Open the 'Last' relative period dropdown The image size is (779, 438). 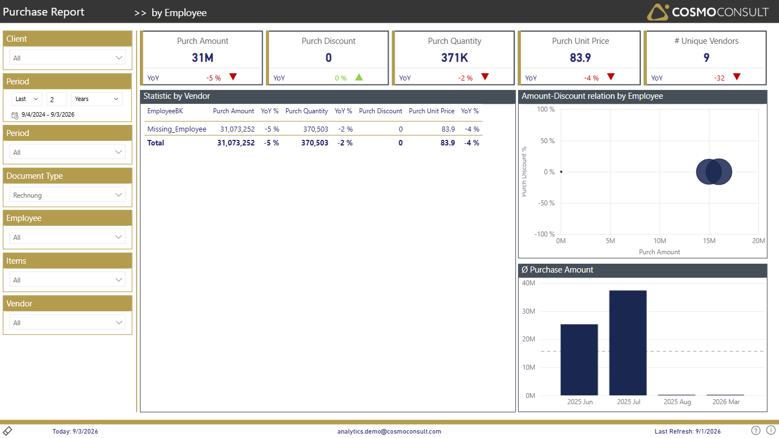point(27,99)
